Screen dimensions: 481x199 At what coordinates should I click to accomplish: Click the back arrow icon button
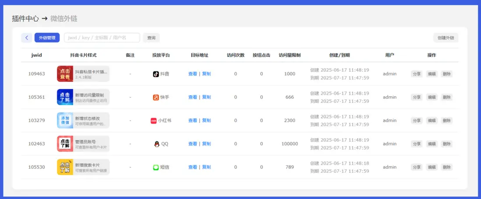pos(27,38)
